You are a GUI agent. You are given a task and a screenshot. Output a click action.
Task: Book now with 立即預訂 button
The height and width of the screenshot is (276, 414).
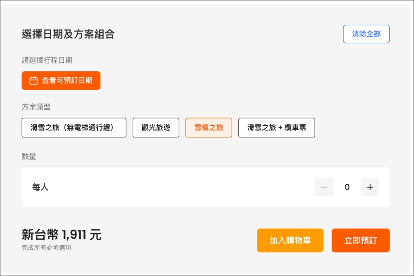coord(360,241)
